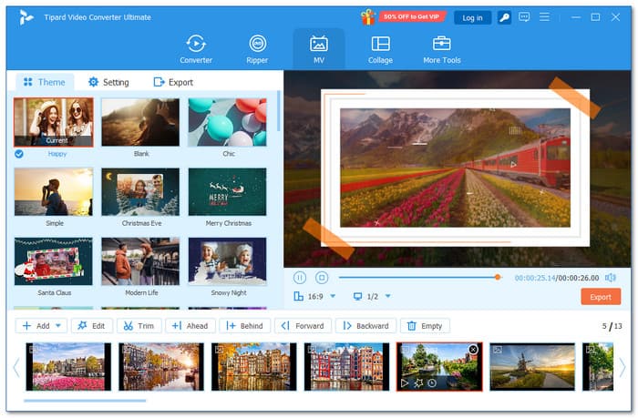
Task: Open the Collage module
Action: point(380,49)
